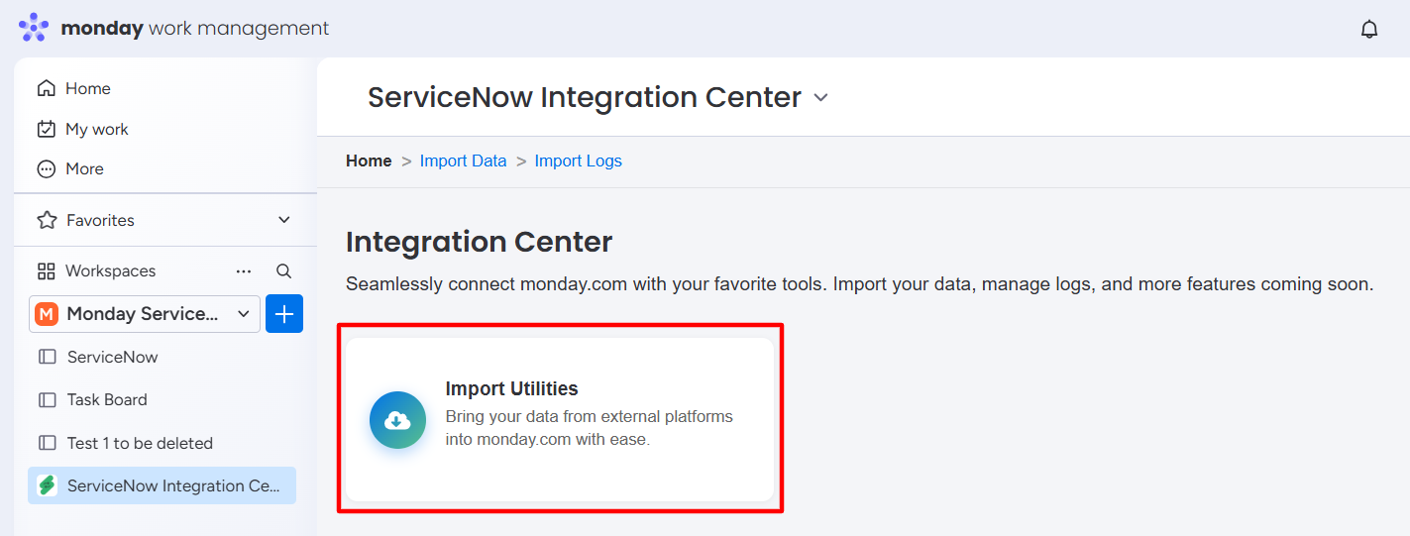Click the Home house icon

tap(46, 88)
